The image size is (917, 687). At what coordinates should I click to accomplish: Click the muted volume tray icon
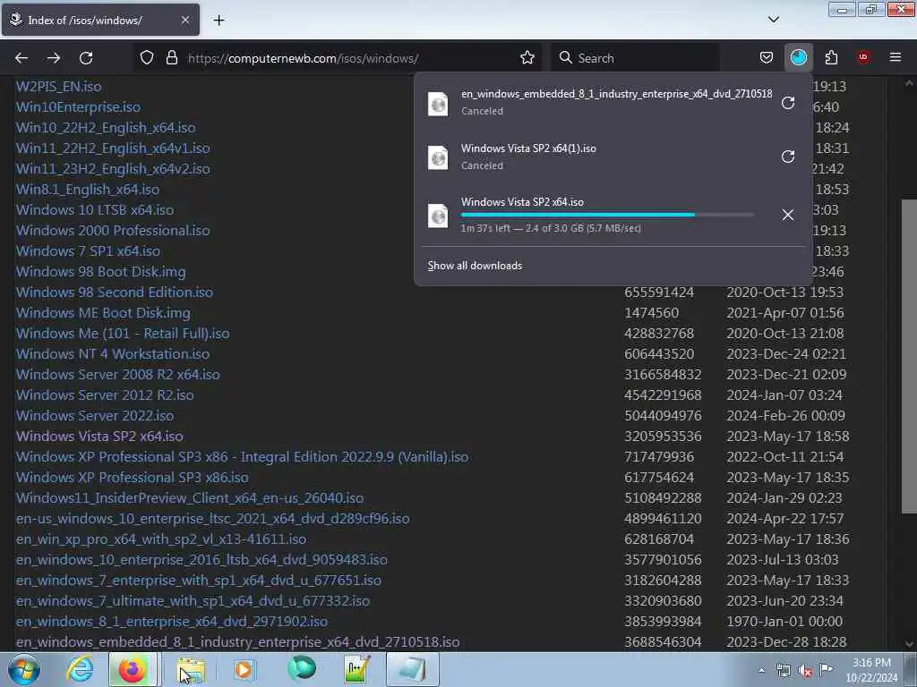805,671
